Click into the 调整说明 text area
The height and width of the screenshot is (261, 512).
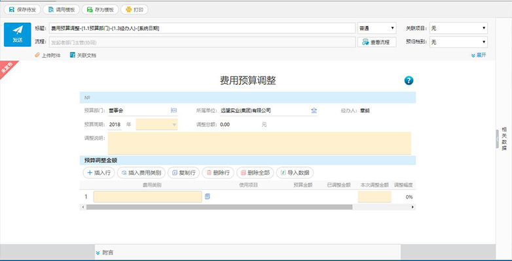pos(259,143)
